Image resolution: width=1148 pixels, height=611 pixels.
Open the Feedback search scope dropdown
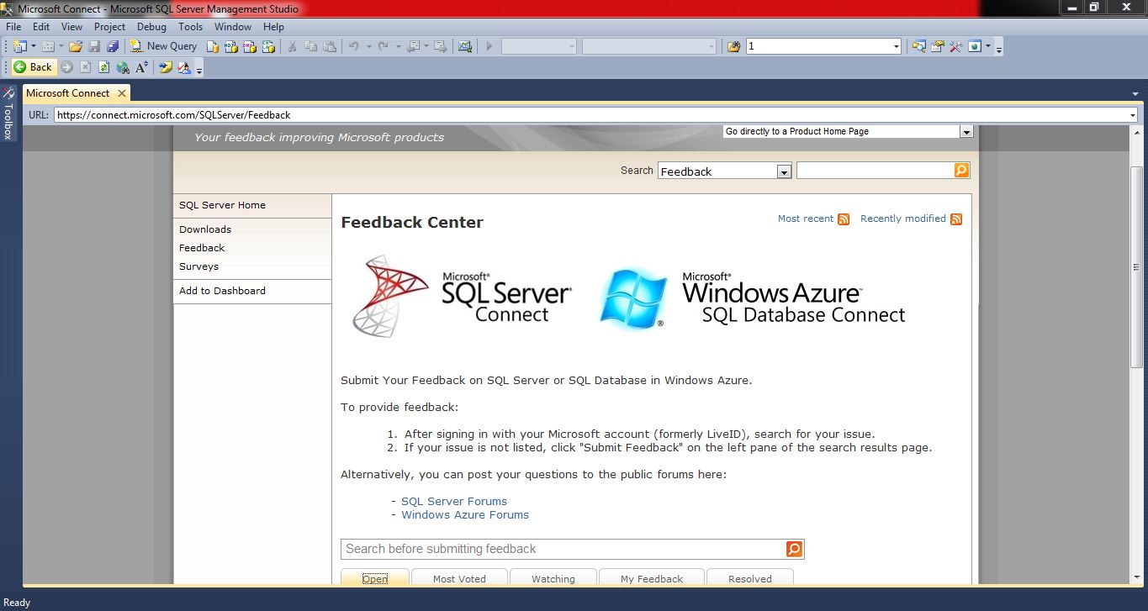[x=784, y=171]
